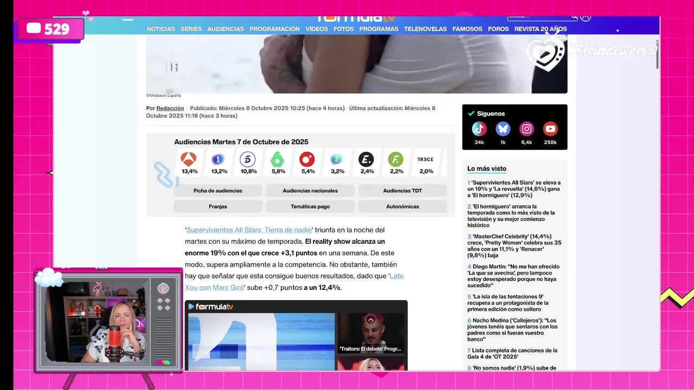This screenshot has width=694, height=390.
Task: Open the PROGRAMAS menu
Action: 379,29
